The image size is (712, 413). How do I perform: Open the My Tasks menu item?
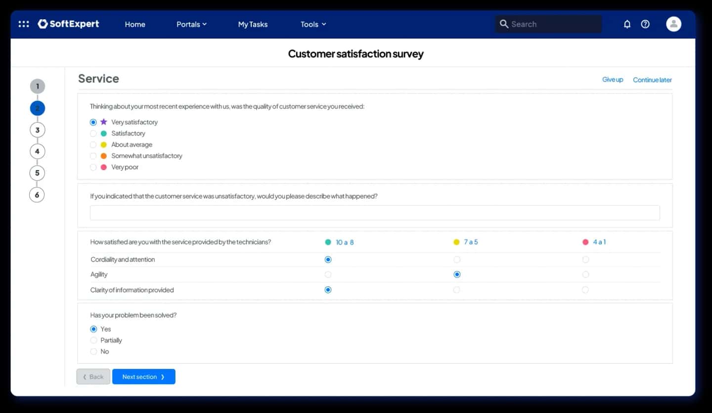253,24
